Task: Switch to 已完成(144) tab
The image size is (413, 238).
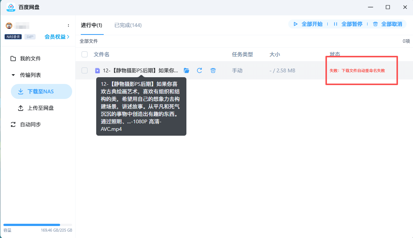Action: (128, 25)
